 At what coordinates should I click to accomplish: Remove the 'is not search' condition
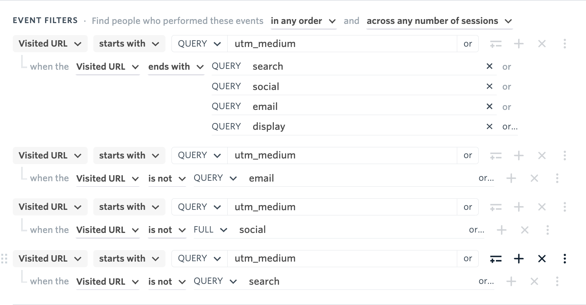point(534,282)
